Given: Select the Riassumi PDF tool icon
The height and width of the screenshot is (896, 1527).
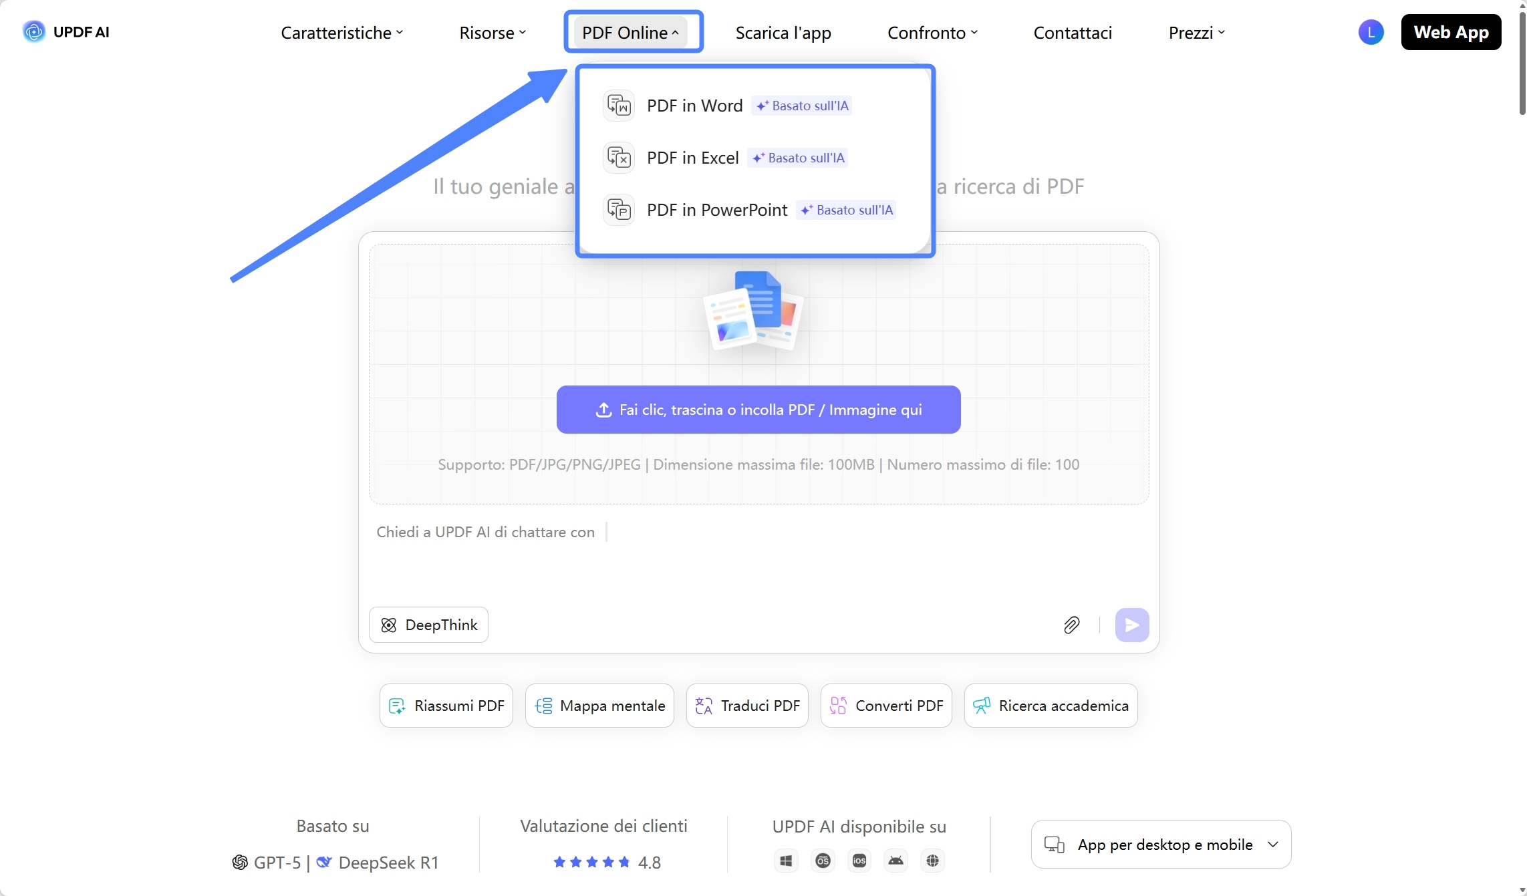Looking at the screenshot, I should pyautogui.click(x=397, y=706).
